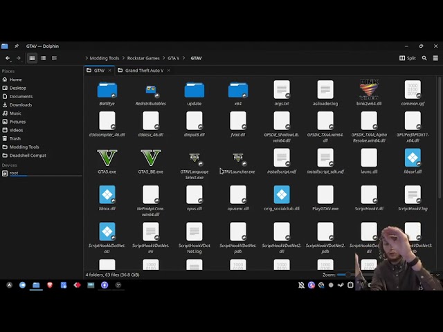Click GTA V breadcrumb segment
Screen dimensions: 443x332
(x=174, y=58)
